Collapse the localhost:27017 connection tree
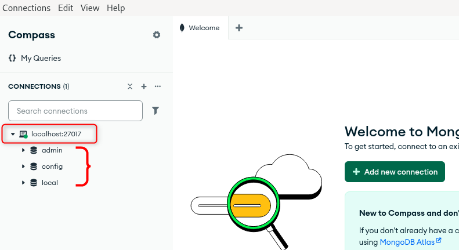Viewport: 459px width, 250px height. (13, 134)
